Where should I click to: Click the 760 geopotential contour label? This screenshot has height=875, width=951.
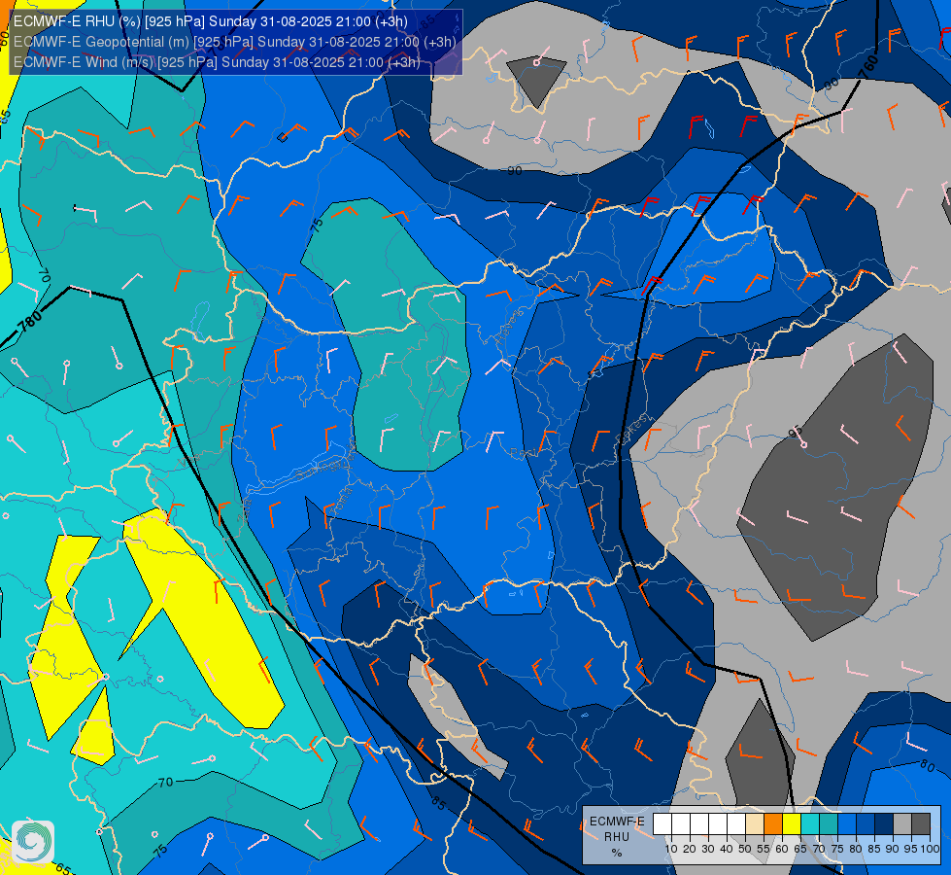(x=868, y=67)
